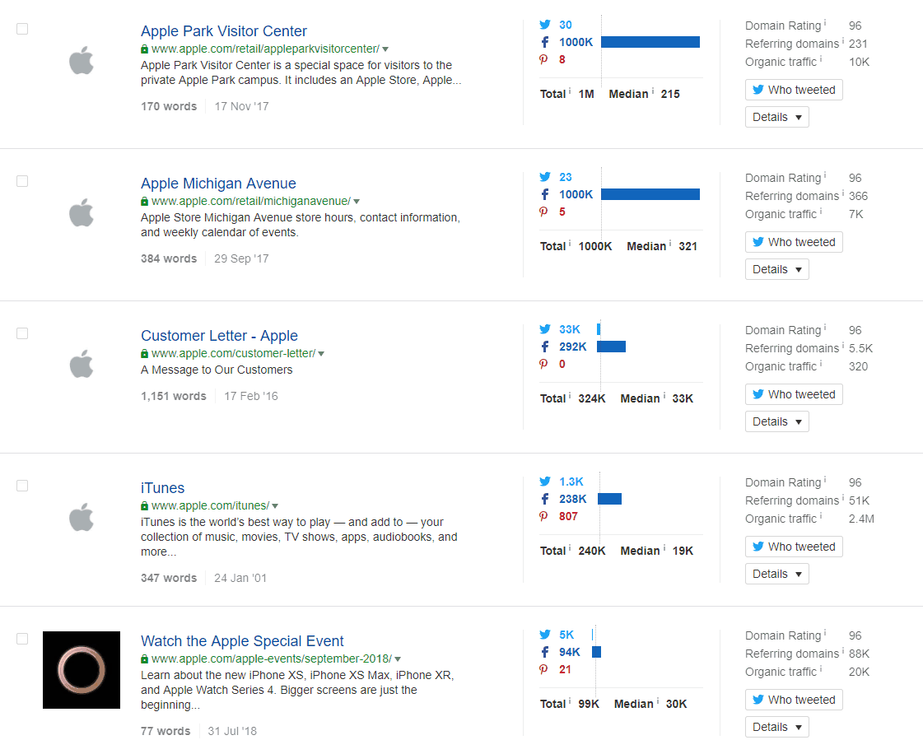
Task: Click the padlock icon beside the iTunes URL
Action: [x=144, y=505]
